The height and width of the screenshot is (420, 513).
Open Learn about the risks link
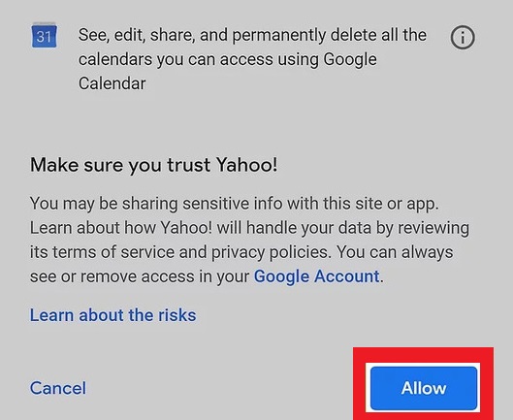(112, 315)
